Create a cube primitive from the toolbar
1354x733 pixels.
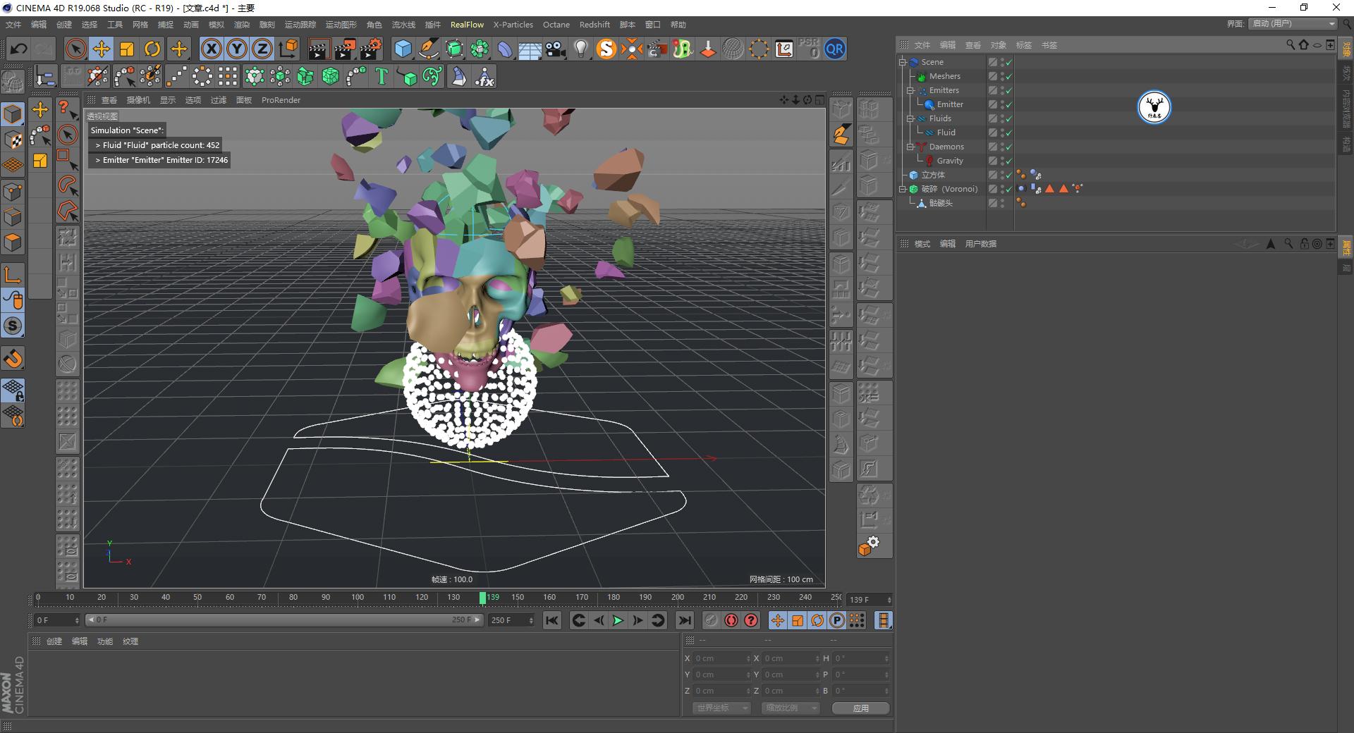(x=403, y=48)
